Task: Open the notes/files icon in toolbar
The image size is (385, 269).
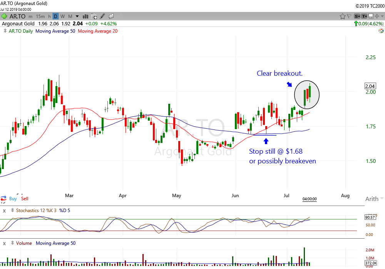Action: point(111,16)
